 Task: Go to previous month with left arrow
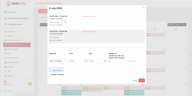pos(42,25)
